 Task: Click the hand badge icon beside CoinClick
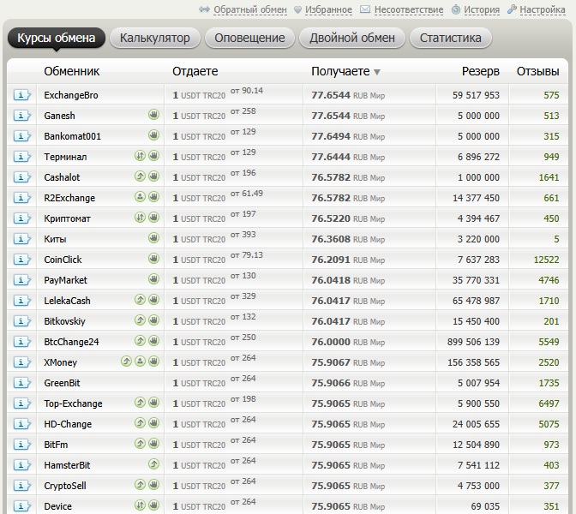tap(154, 259)
